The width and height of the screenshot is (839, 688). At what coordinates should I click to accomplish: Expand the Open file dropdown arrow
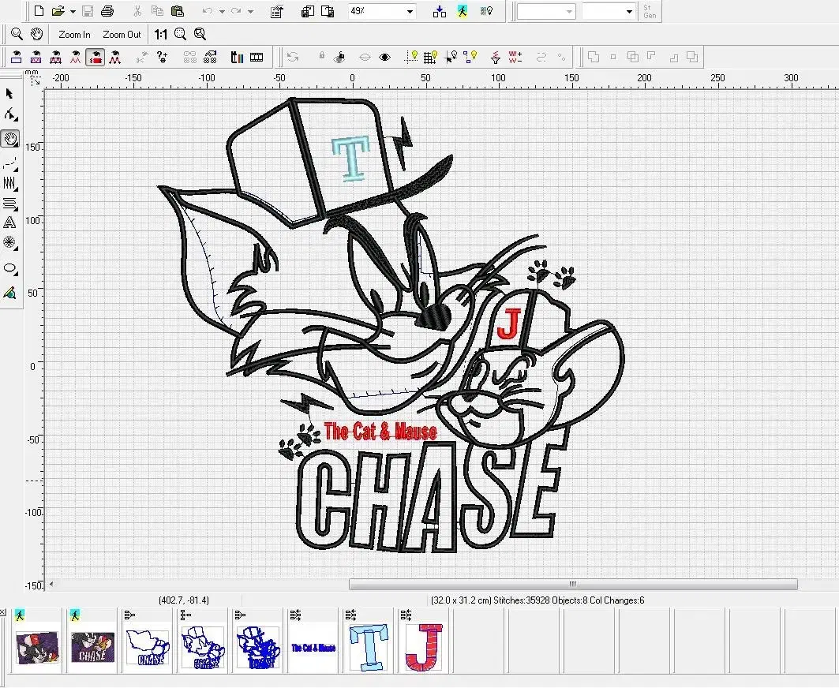tap(73, 12)
